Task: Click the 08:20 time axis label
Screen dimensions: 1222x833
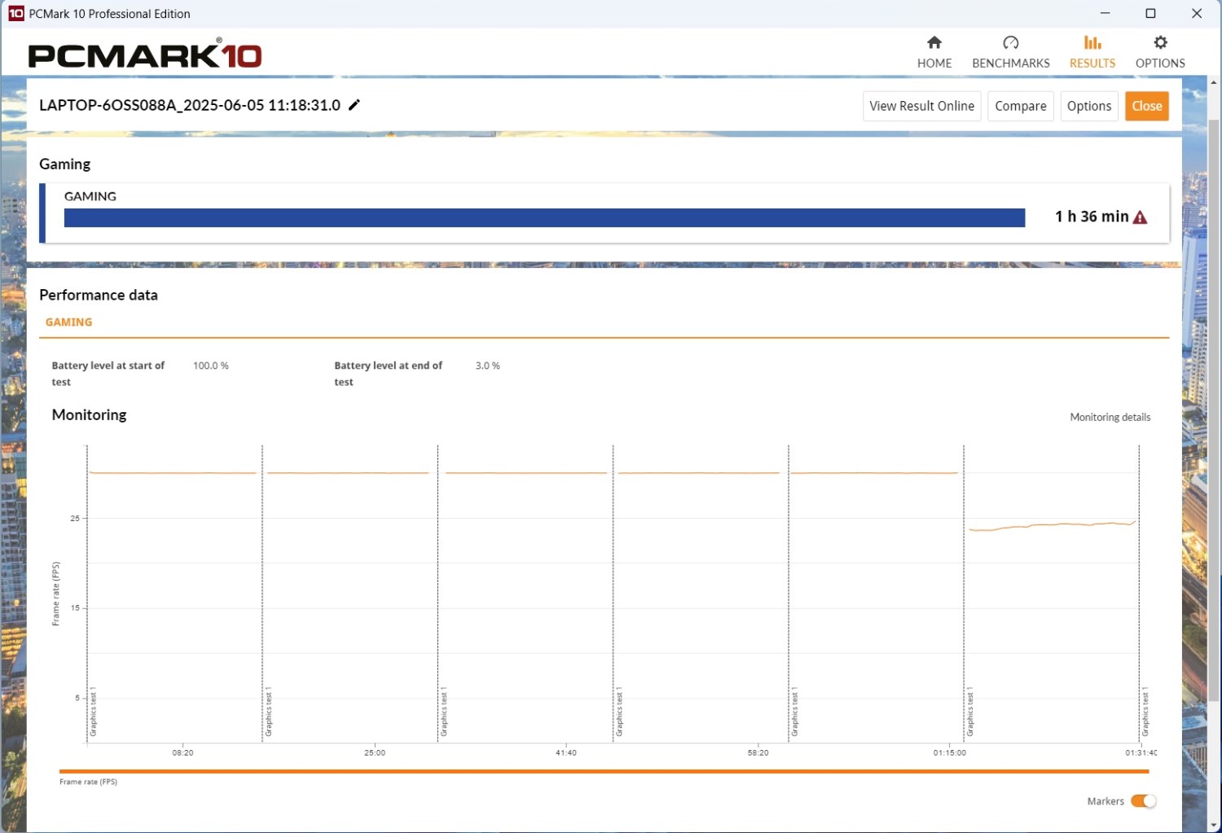Action: 182,752
